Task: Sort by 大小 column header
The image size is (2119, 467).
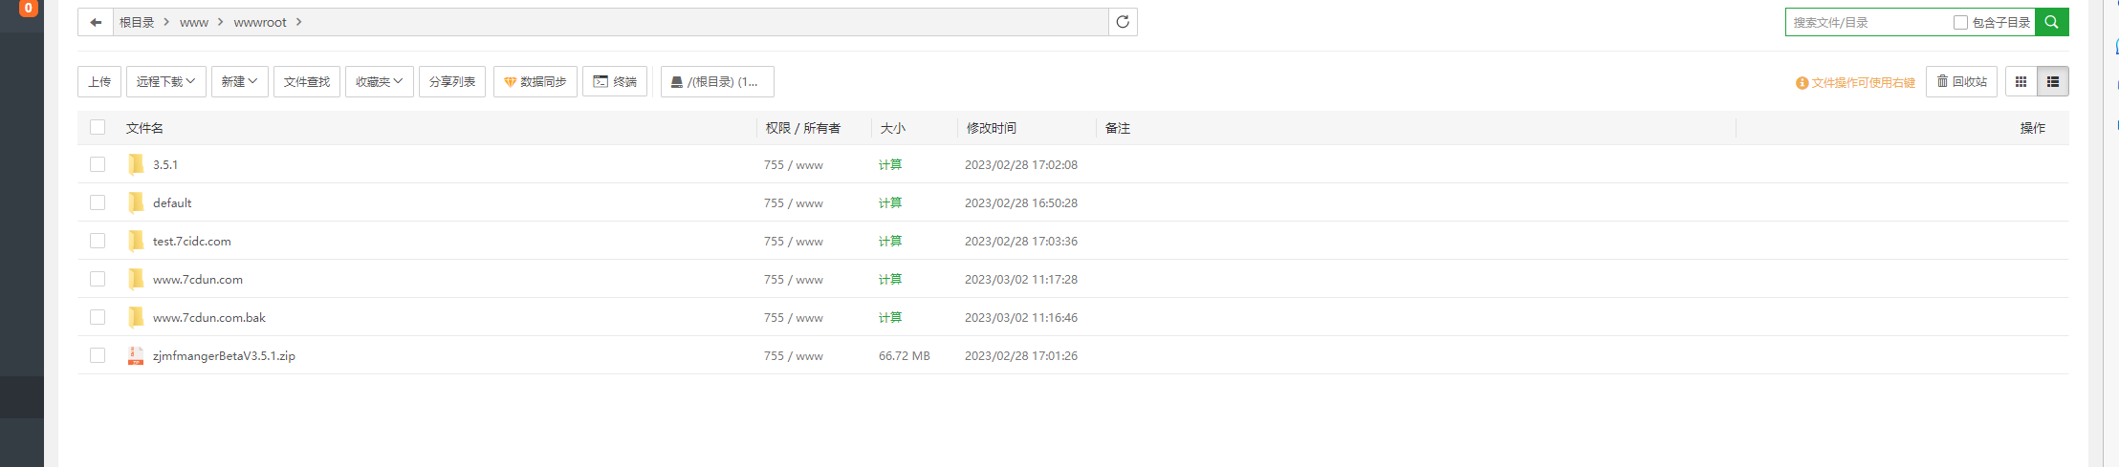Action: pos(892,128)
